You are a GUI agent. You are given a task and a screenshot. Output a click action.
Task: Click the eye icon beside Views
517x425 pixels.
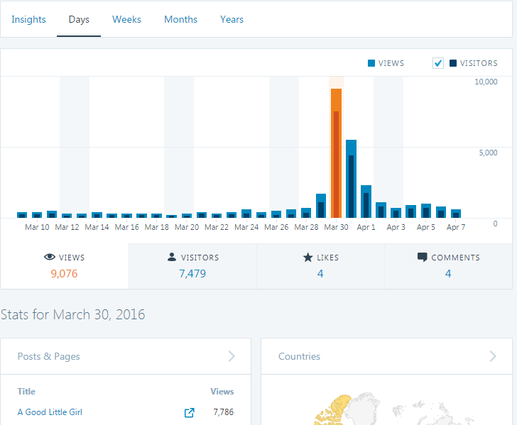pos(50,258)
